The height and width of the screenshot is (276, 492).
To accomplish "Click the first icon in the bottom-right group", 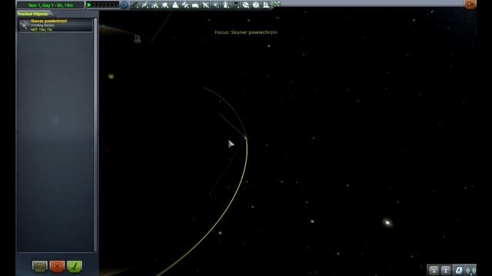I will pyautogui.click(x=434, y=270).
